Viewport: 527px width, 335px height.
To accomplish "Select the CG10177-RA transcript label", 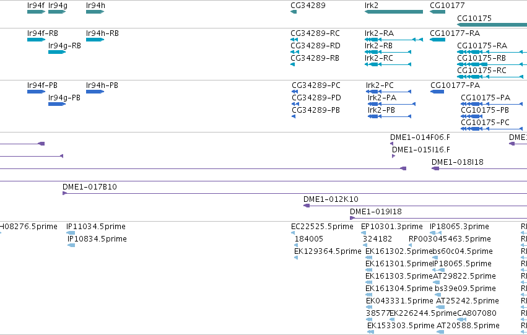I will click(455, 33).
